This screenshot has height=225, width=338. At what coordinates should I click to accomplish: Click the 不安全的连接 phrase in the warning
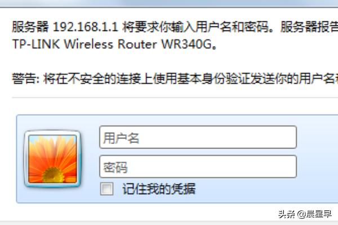coord(105,78)
